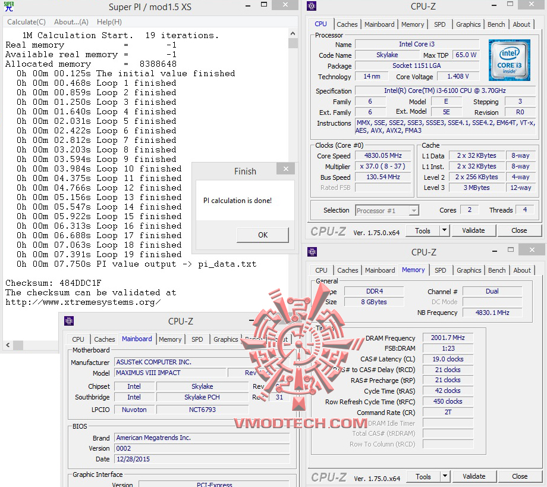Open the Processor #1 selection dropdown
The height and width of the screenshot is (487, 547).
[x=387, y=211]
